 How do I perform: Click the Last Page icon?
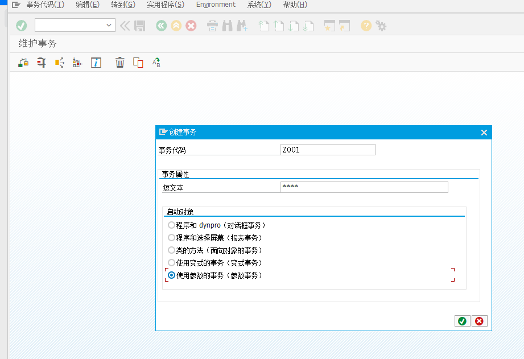308,26
